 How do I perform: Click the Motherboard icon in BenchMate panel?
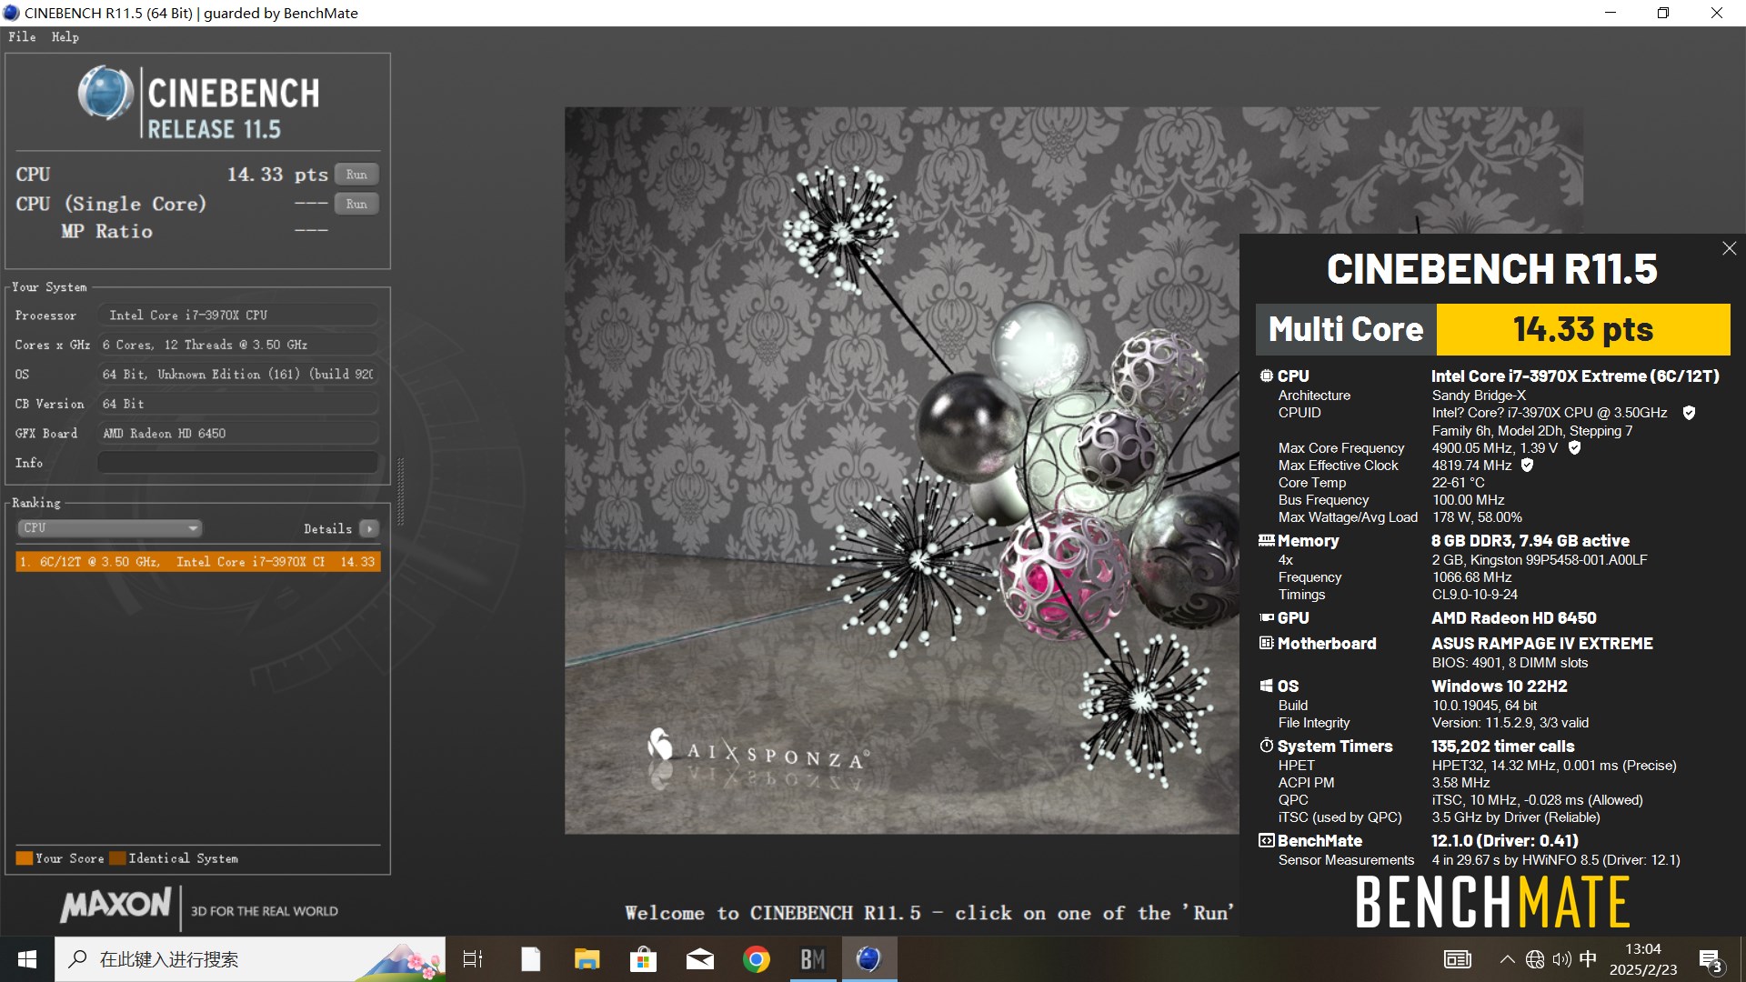1266,643
